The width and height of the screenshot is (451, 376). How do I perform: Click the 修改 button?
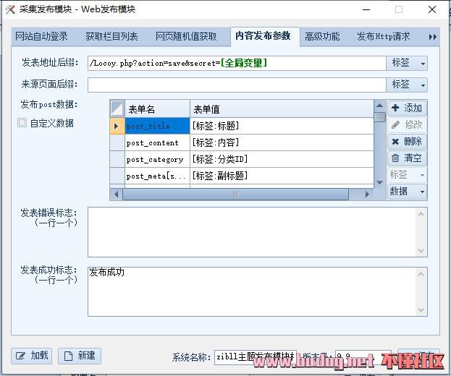407,124
